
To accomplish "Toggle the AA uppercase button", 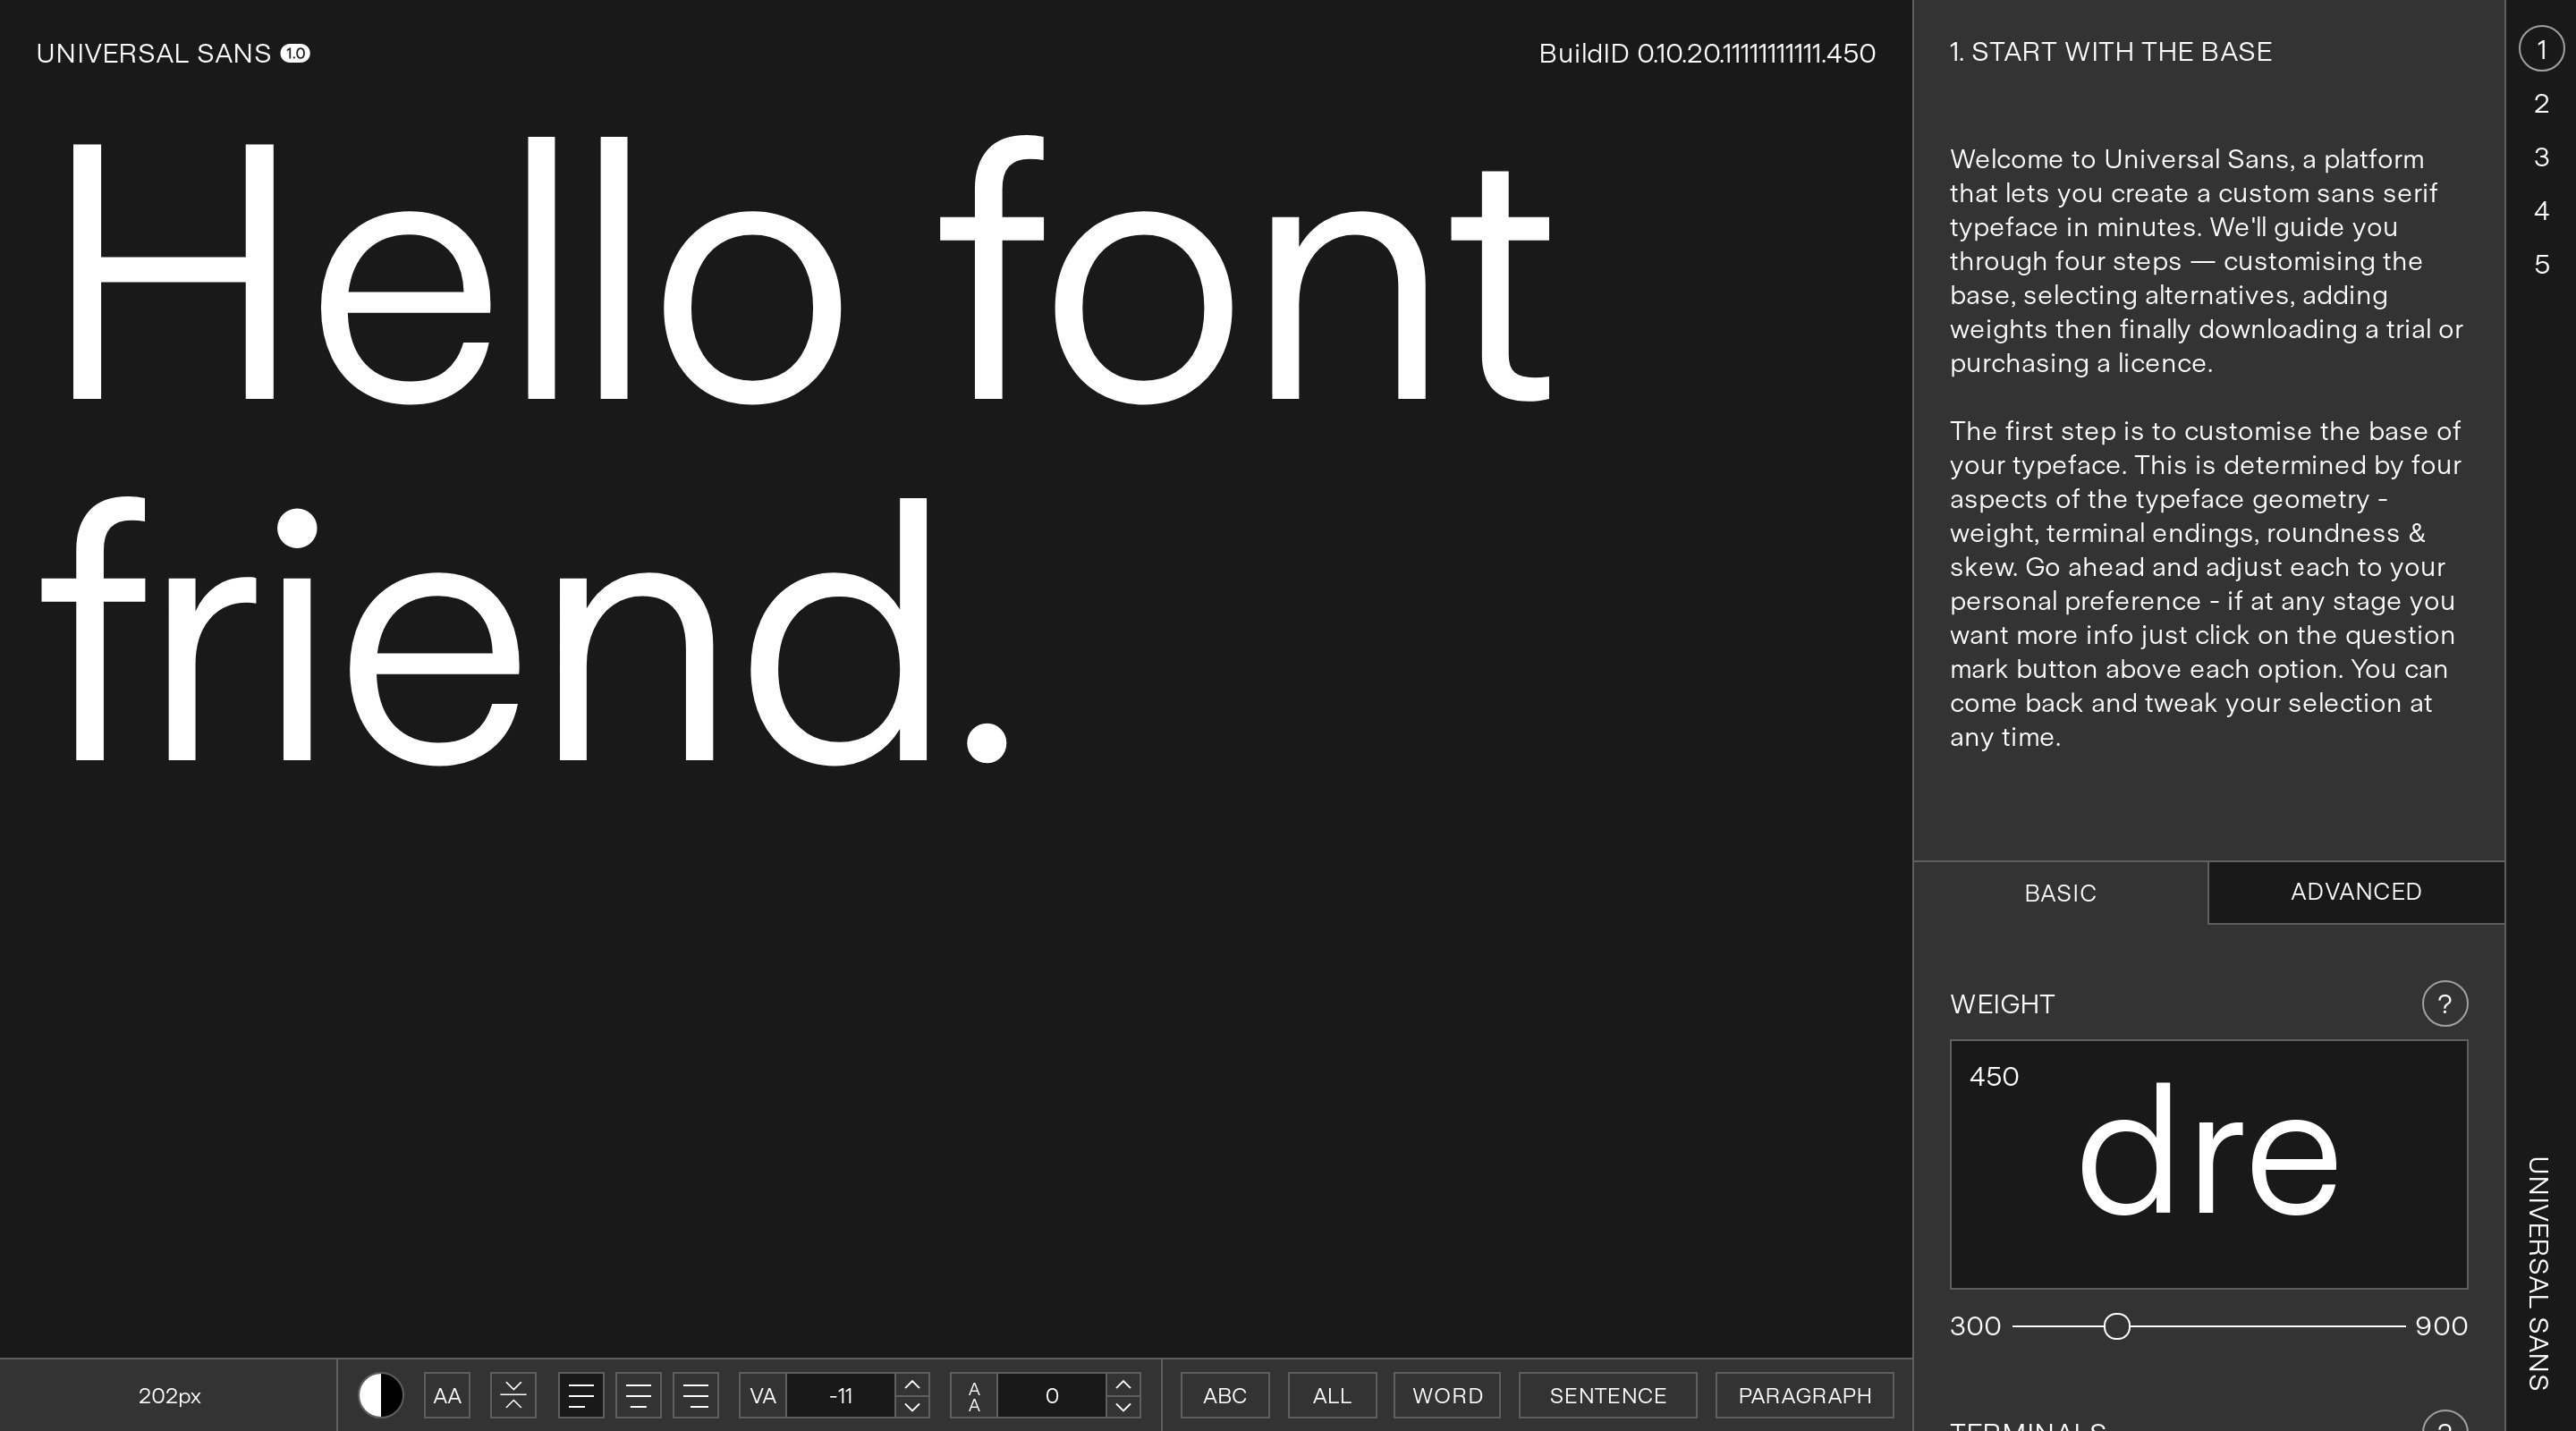I will (447, 1395).
